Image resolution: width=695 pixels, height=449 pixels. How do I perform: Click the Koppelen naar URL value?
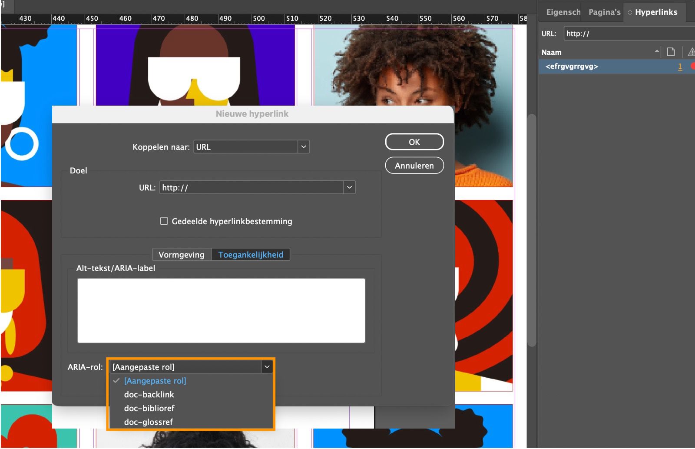(x=246, y=147)
